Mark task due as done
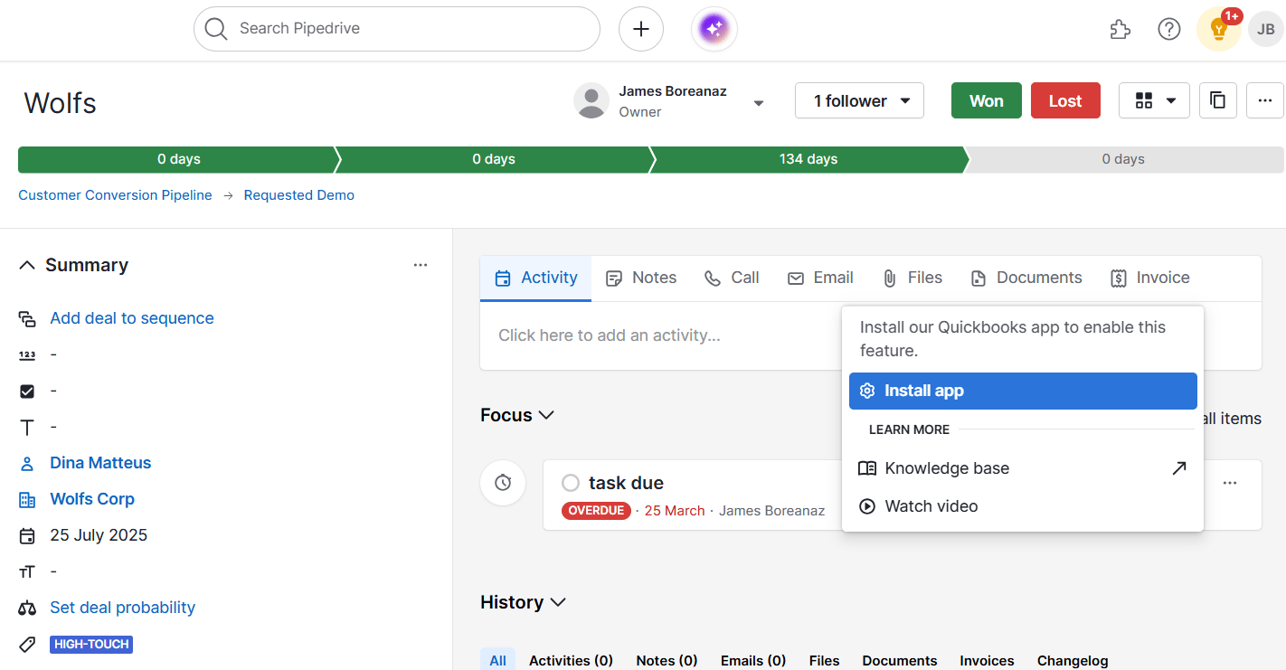The width and height of the screenshot is (1286, 670). (570, 483)
